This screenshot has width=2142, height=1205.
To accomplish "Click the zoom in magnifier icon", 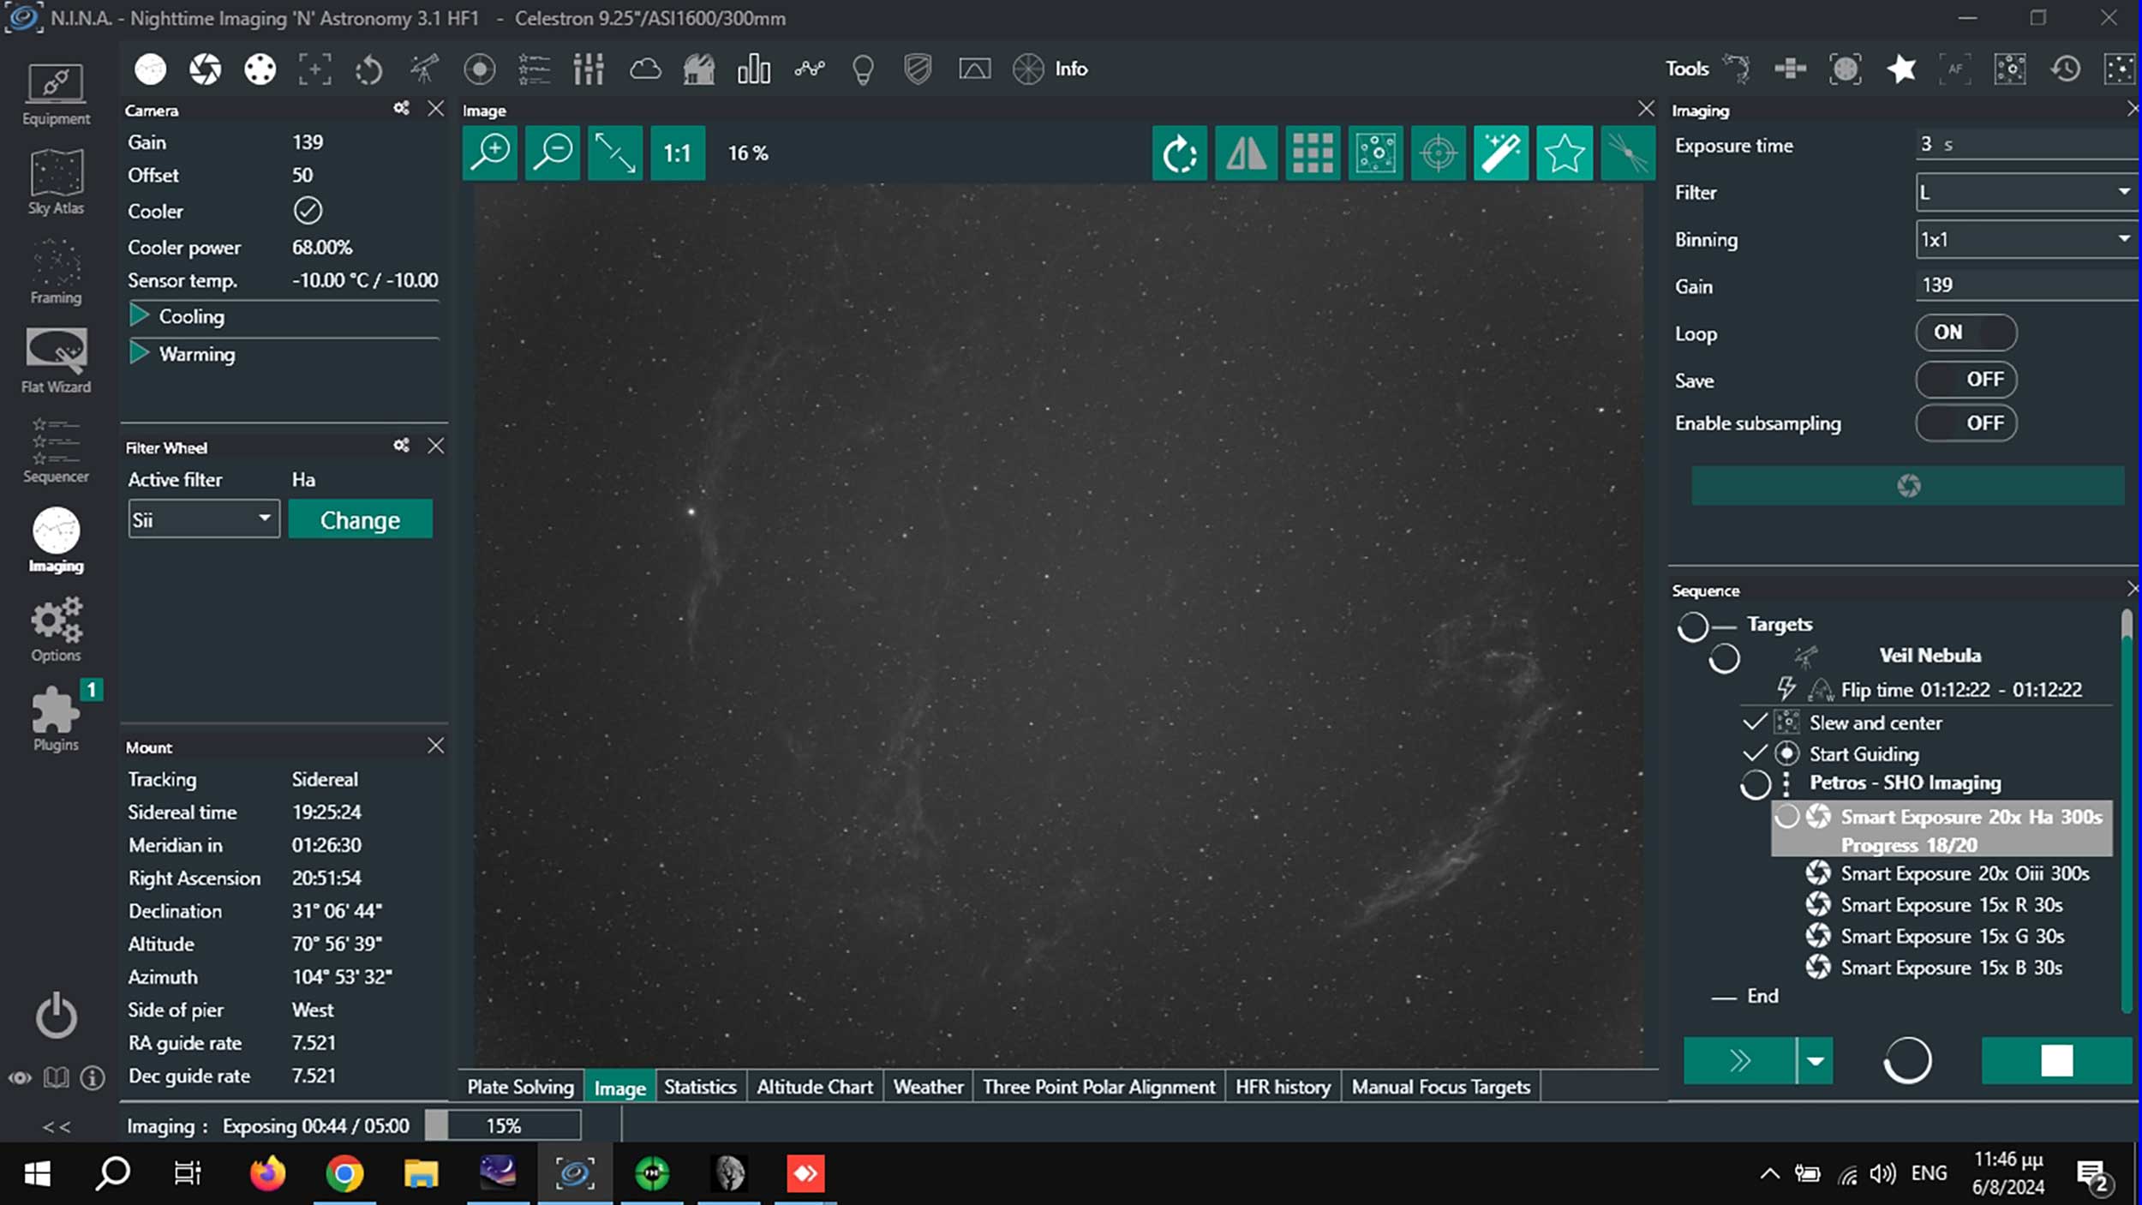I will pyautogui.click(x=490, y=153).
